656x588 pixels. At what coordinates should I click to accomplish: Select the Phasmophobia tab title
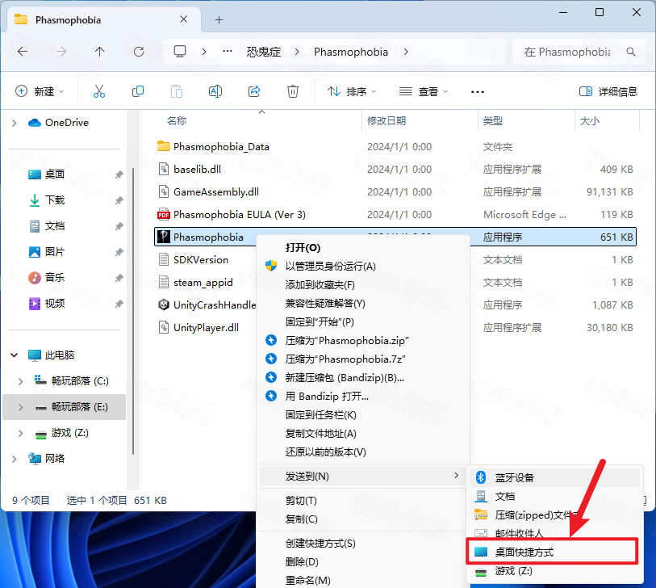click(x=69, y=20)
